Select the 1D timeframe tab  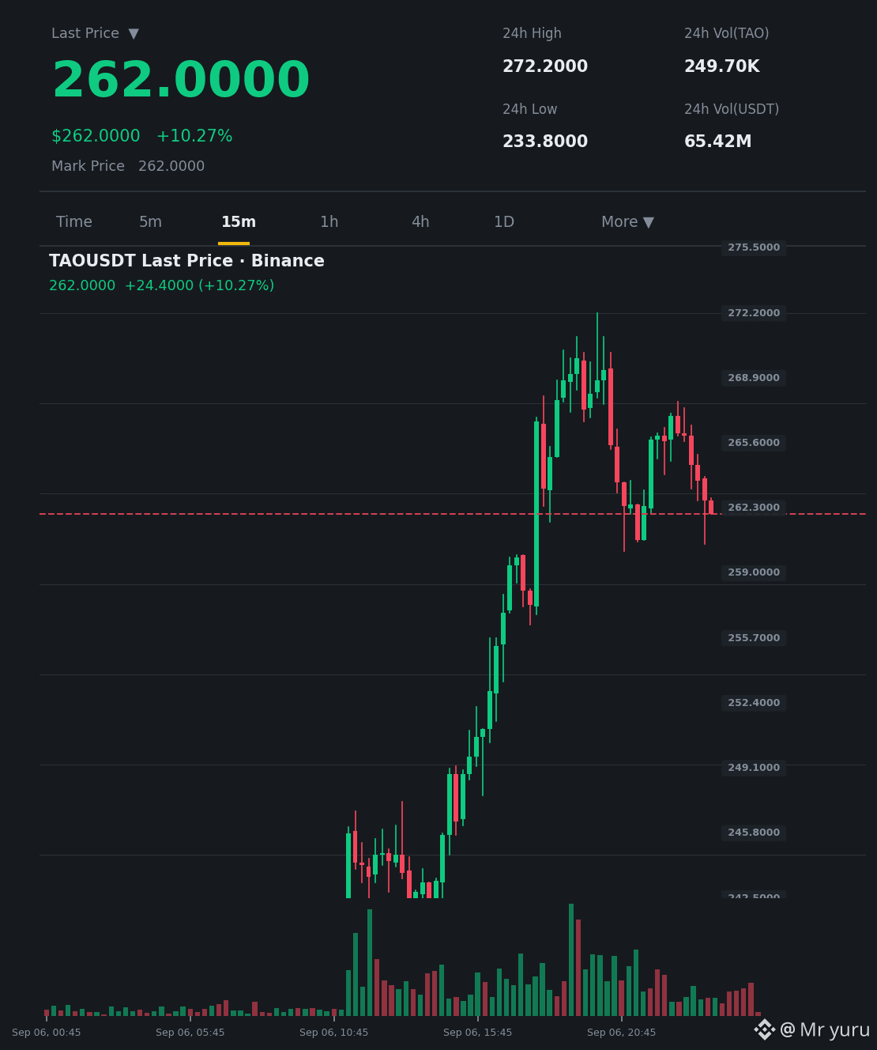pyautogui.click(x=504, y=222)
